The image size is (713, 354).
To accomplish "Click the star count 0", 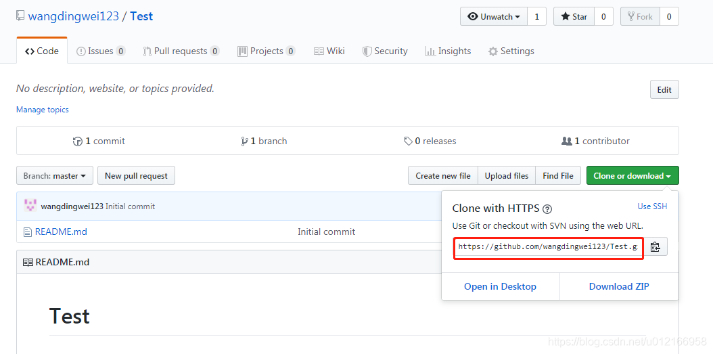I will point(603,16).
